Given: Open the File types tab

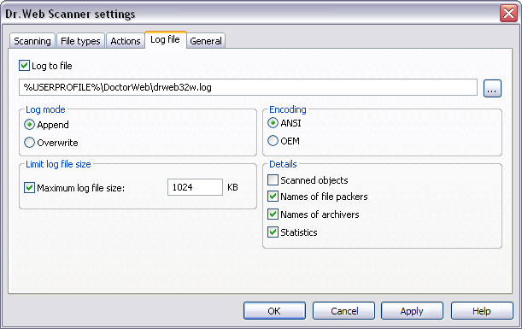Looking at the screenshot, I should [x=80, y=41].
